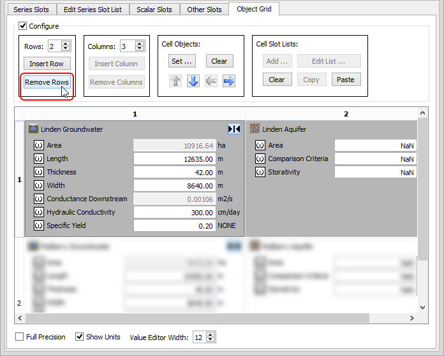This screenshot has height=356, width=444.
Task: Click the move cell object right arrow
Action: tap(228, 81)
